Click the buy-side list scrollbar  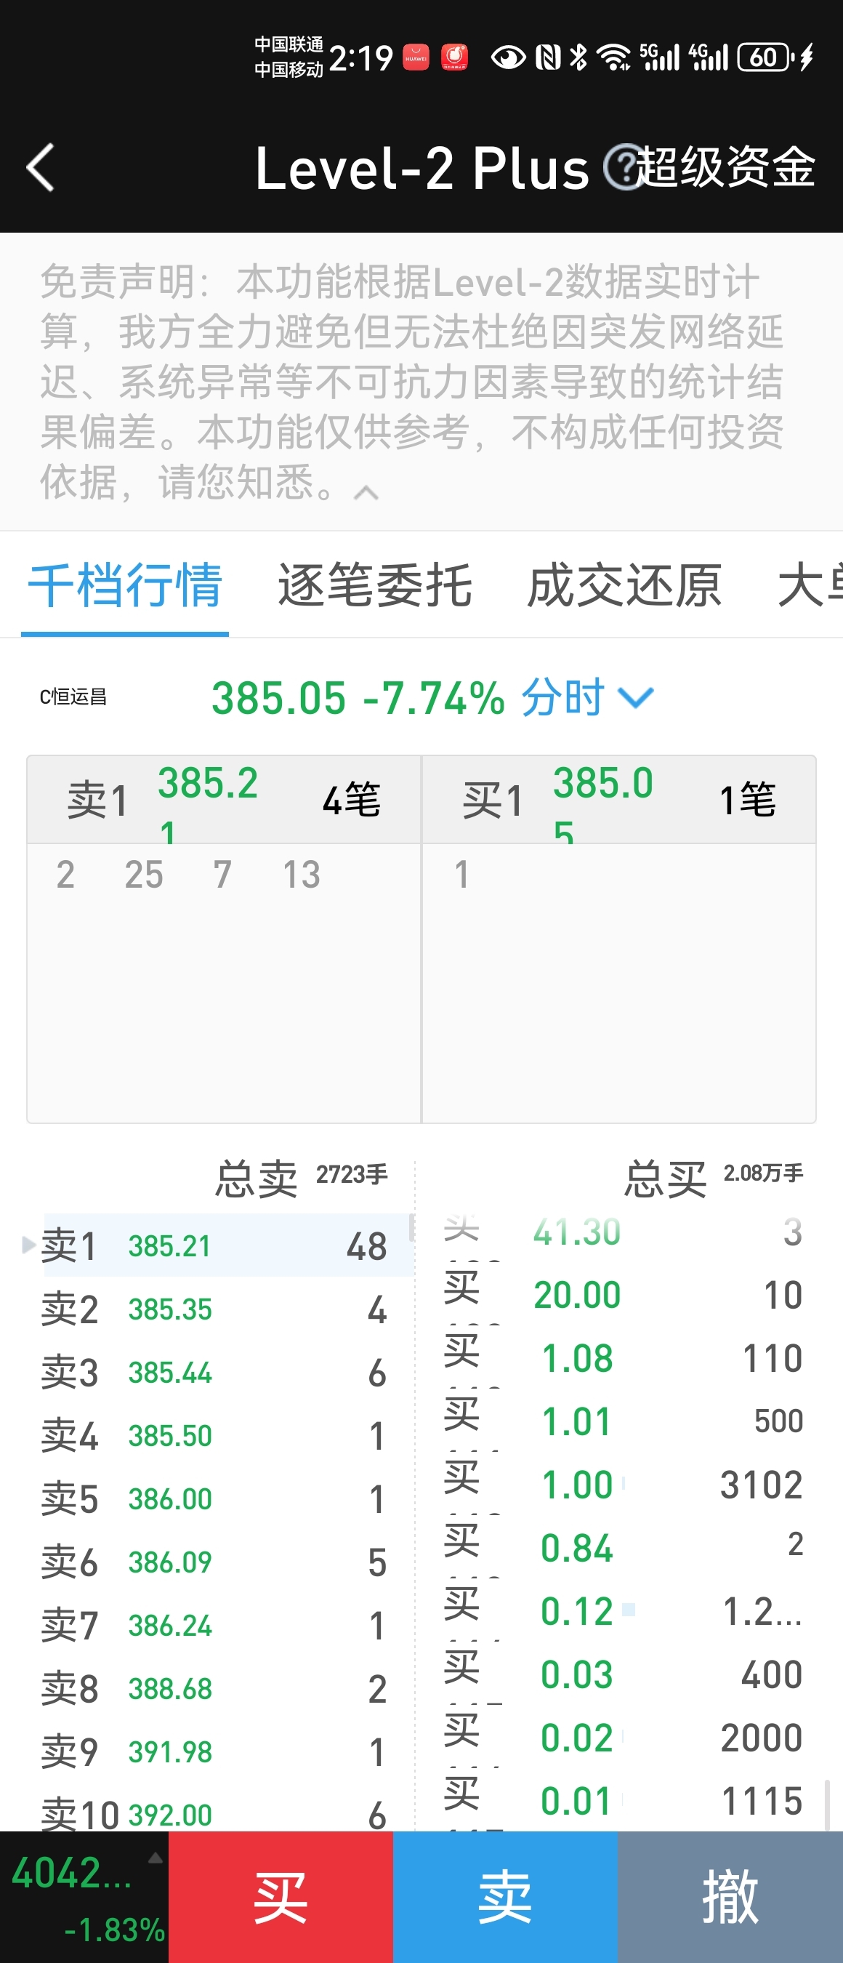(x=826, y=1804)
